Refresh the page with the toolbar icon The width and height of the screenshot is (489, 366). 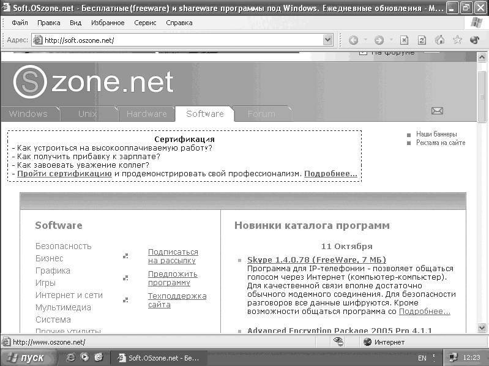point(422,40)
